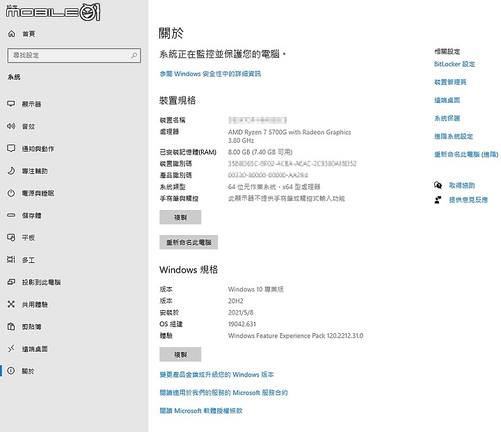Open 裝置管理員 link

tap(450, 82)
